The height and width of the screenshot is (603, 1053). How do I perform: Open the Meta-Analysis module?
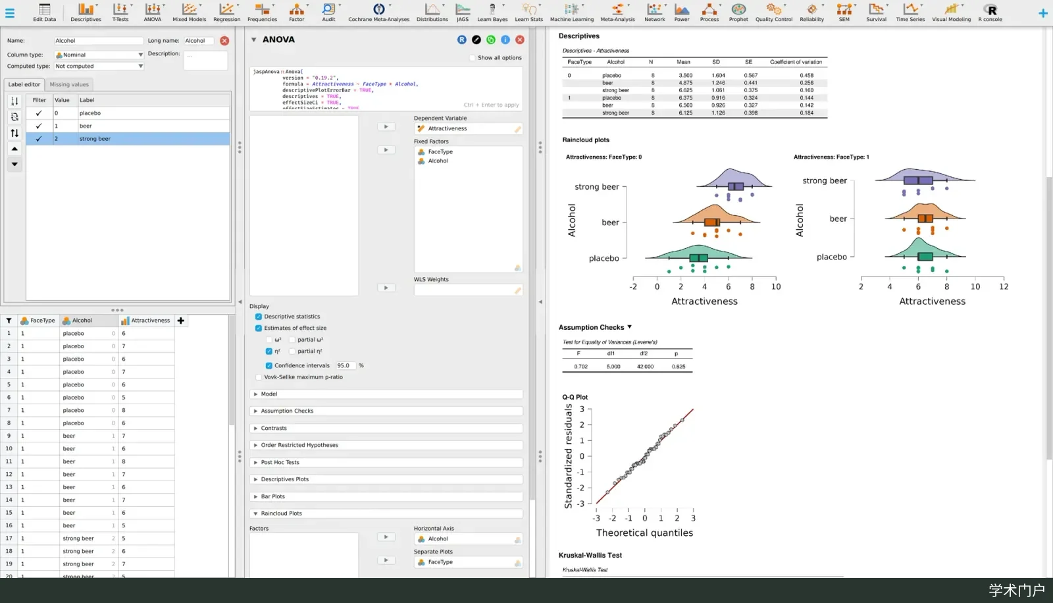point(617,12)
